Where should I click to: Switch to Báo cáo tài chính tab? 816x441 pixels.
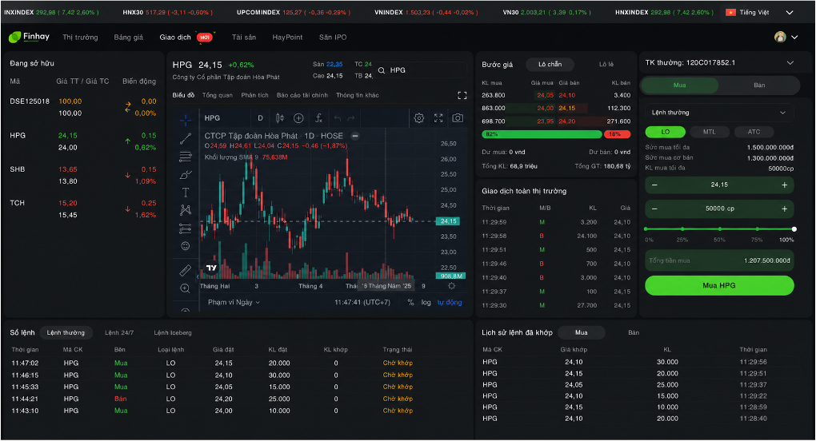(x=302, y=96)
